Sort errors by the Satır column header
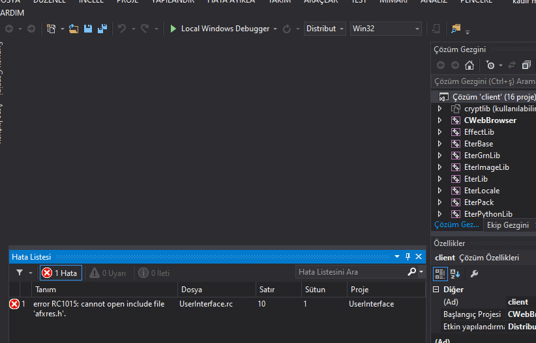Screen dimensions: 536x343 278,290
